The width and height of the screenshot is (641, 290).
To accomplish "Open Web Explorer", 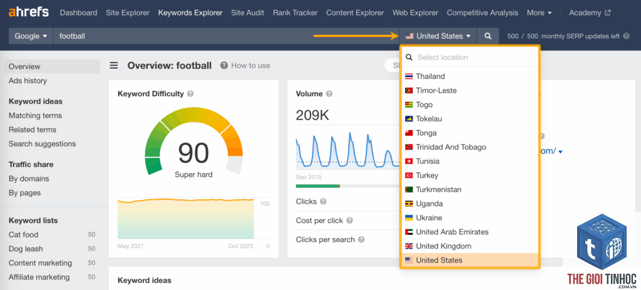I will click(416, 12).
